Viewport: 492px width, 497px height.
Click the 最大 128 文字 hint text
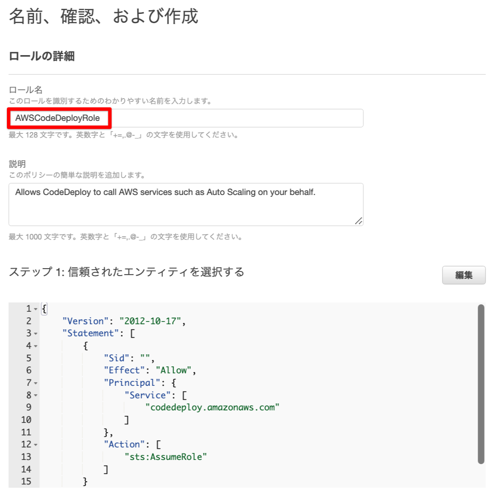[x=124, y=135]
